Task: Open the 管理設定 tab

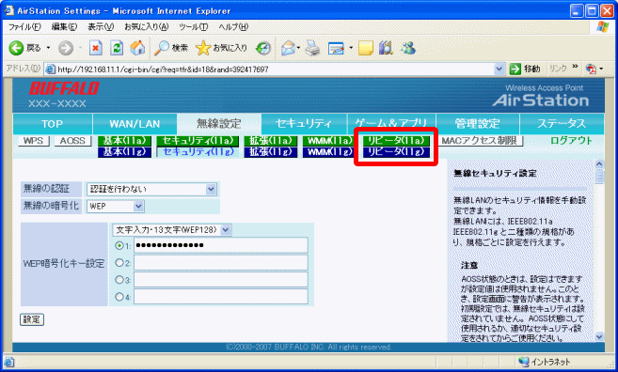Action: point(478,124)
